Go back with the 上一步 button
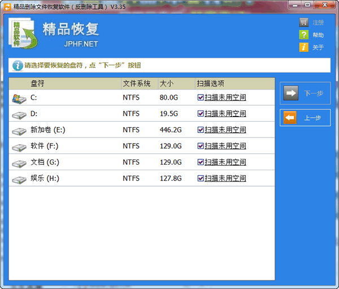 (305, 118)
